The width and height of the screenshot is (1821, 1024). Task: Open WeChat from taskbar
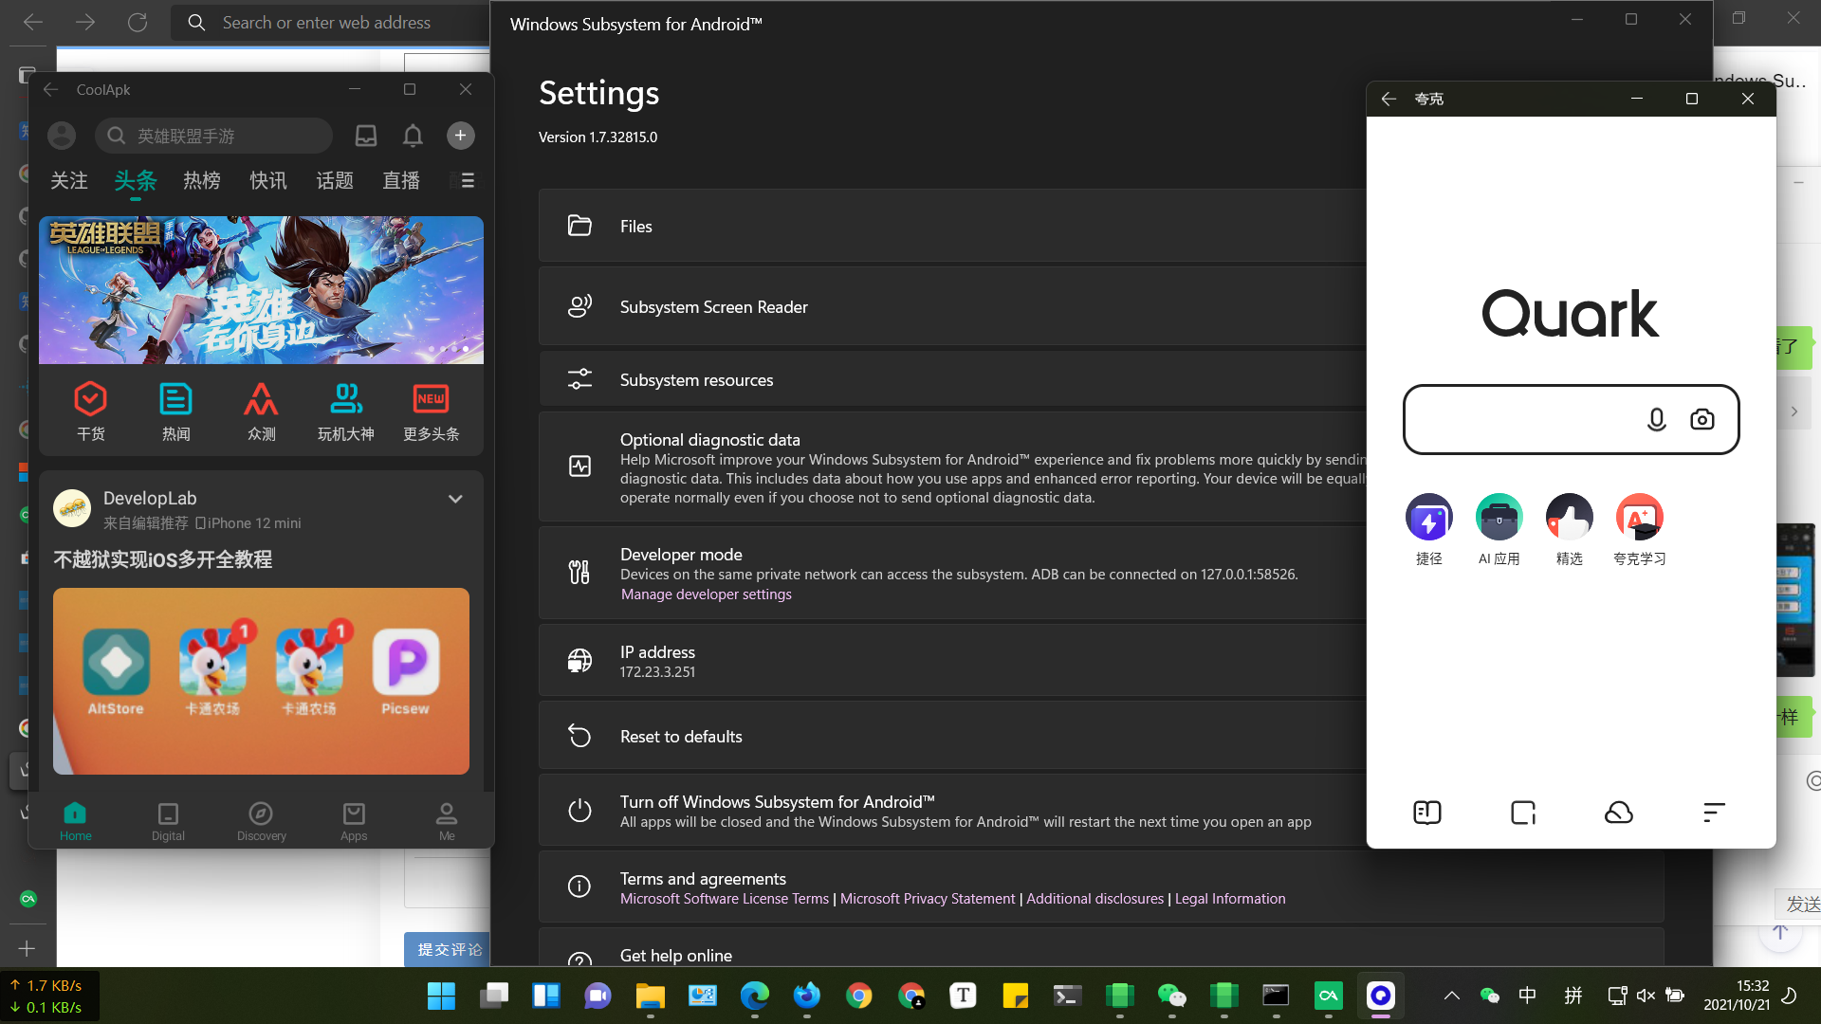[1172, 996]
